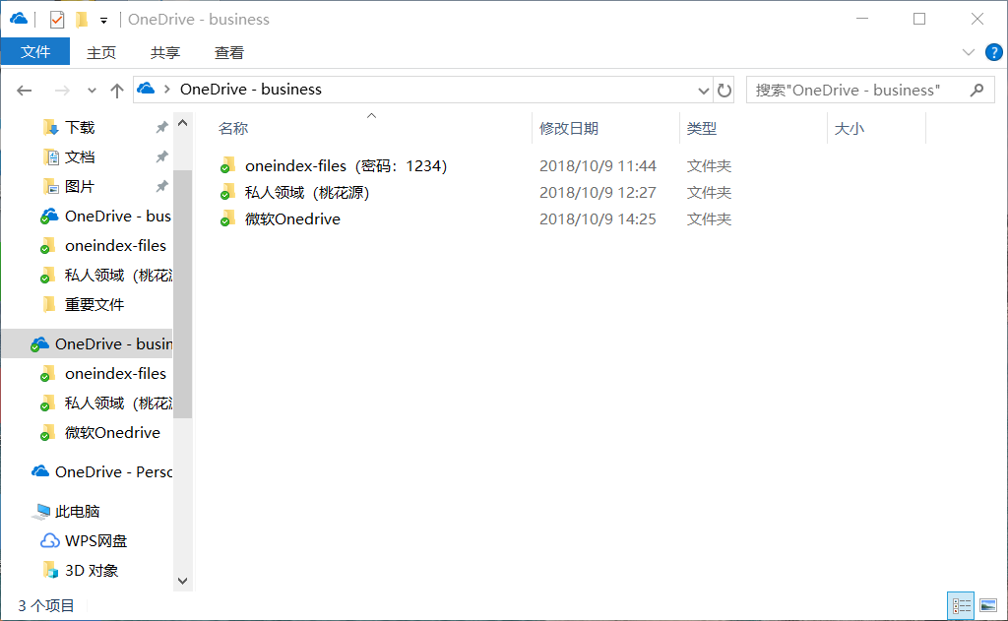The image size is (1008, 621).
Task: Switch to large thumbnails view in status bar
Action: click(x=988, y=605)
